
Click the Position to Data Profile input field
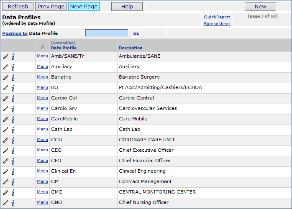107,33
